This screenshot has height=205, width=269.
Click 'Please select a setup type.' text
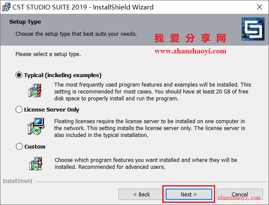tap(48, 54)
